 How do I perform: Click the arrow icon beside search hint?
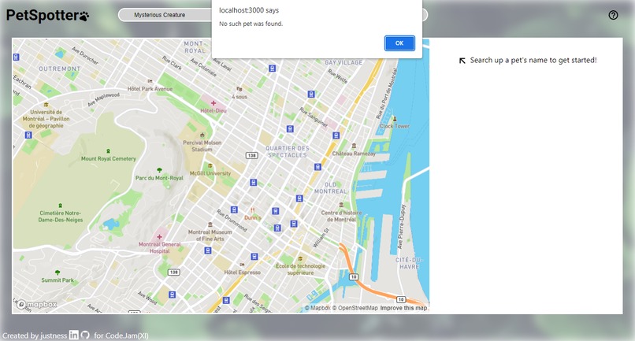pyautogui.click(x=462, y=61)
